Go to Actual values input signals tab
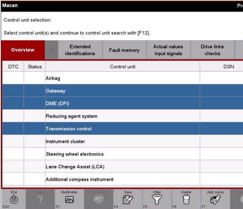This screenshot has height=209, width=243. [x=168, y=50]
